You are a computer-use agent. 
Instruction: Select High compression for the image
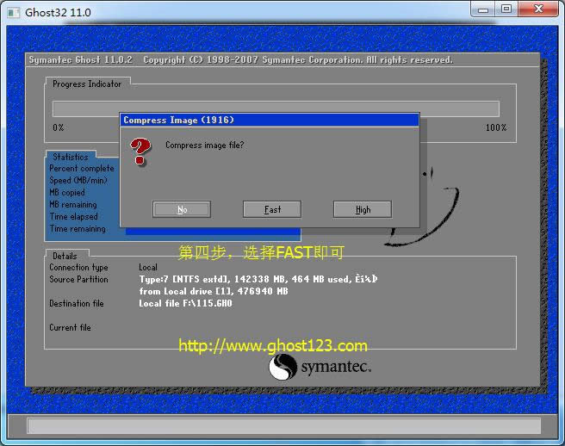(363, 209)
